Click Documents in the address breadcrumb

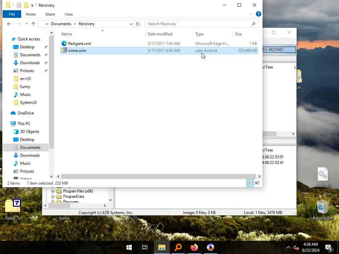[x=61, y=24]
